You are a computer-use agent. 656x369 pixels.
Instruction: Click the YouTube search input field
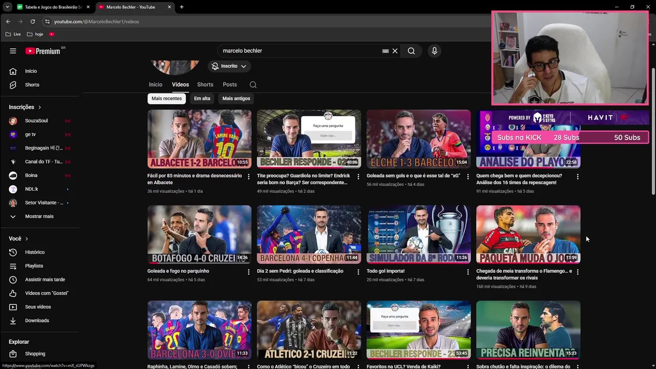(300, 51)
